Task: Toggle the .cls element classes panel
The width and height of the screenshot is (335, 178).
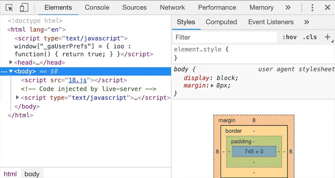Action: point(310,37)
